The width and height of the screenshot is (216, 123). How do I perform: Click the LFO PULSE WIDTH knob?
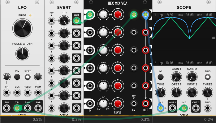tap(22, 54)
